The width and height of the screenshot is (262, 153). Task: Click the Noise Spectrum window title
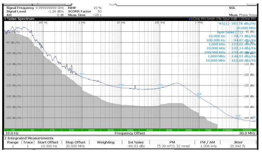(20, 19)
